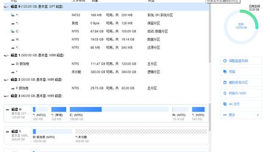The image size is (270, 152).
Task: Click the 还原分区 type text
Action: [154, 48]
